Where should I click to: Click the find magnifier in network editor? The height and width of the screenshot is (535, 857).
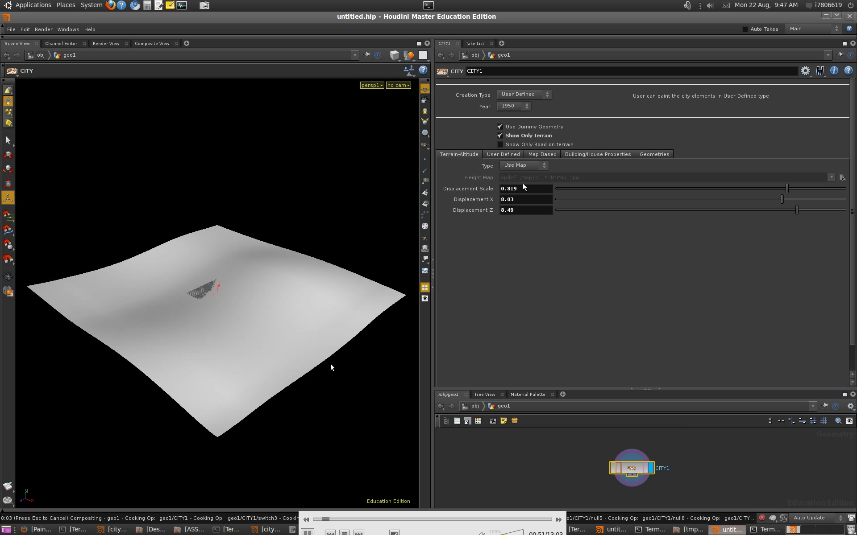[838, 420]
